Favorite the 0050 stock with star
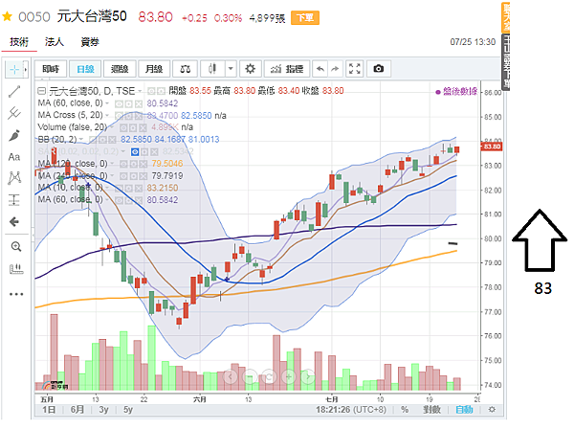 click(7, 16)
